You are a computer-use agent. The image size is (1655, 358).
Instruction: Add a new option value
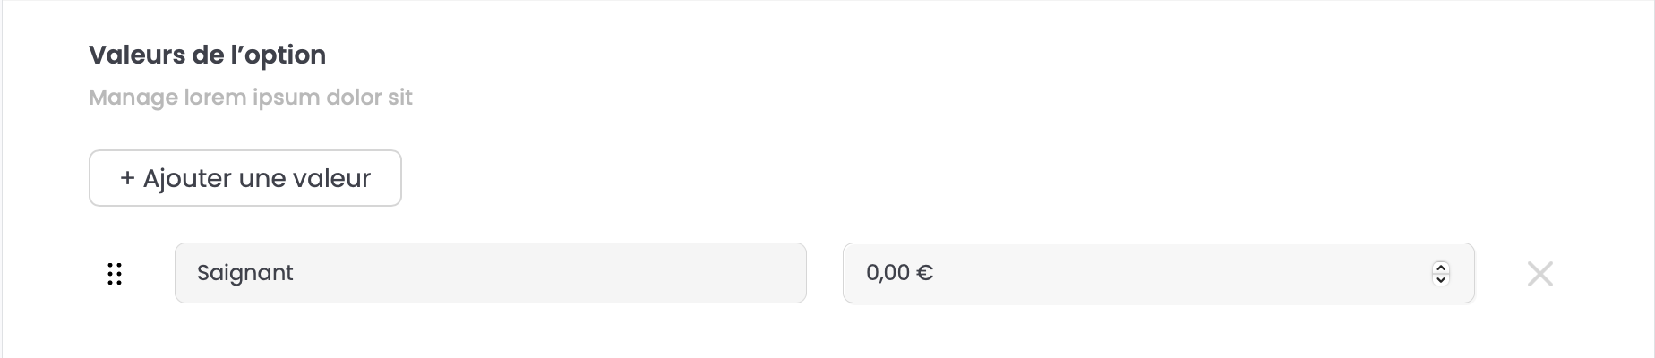244,178
